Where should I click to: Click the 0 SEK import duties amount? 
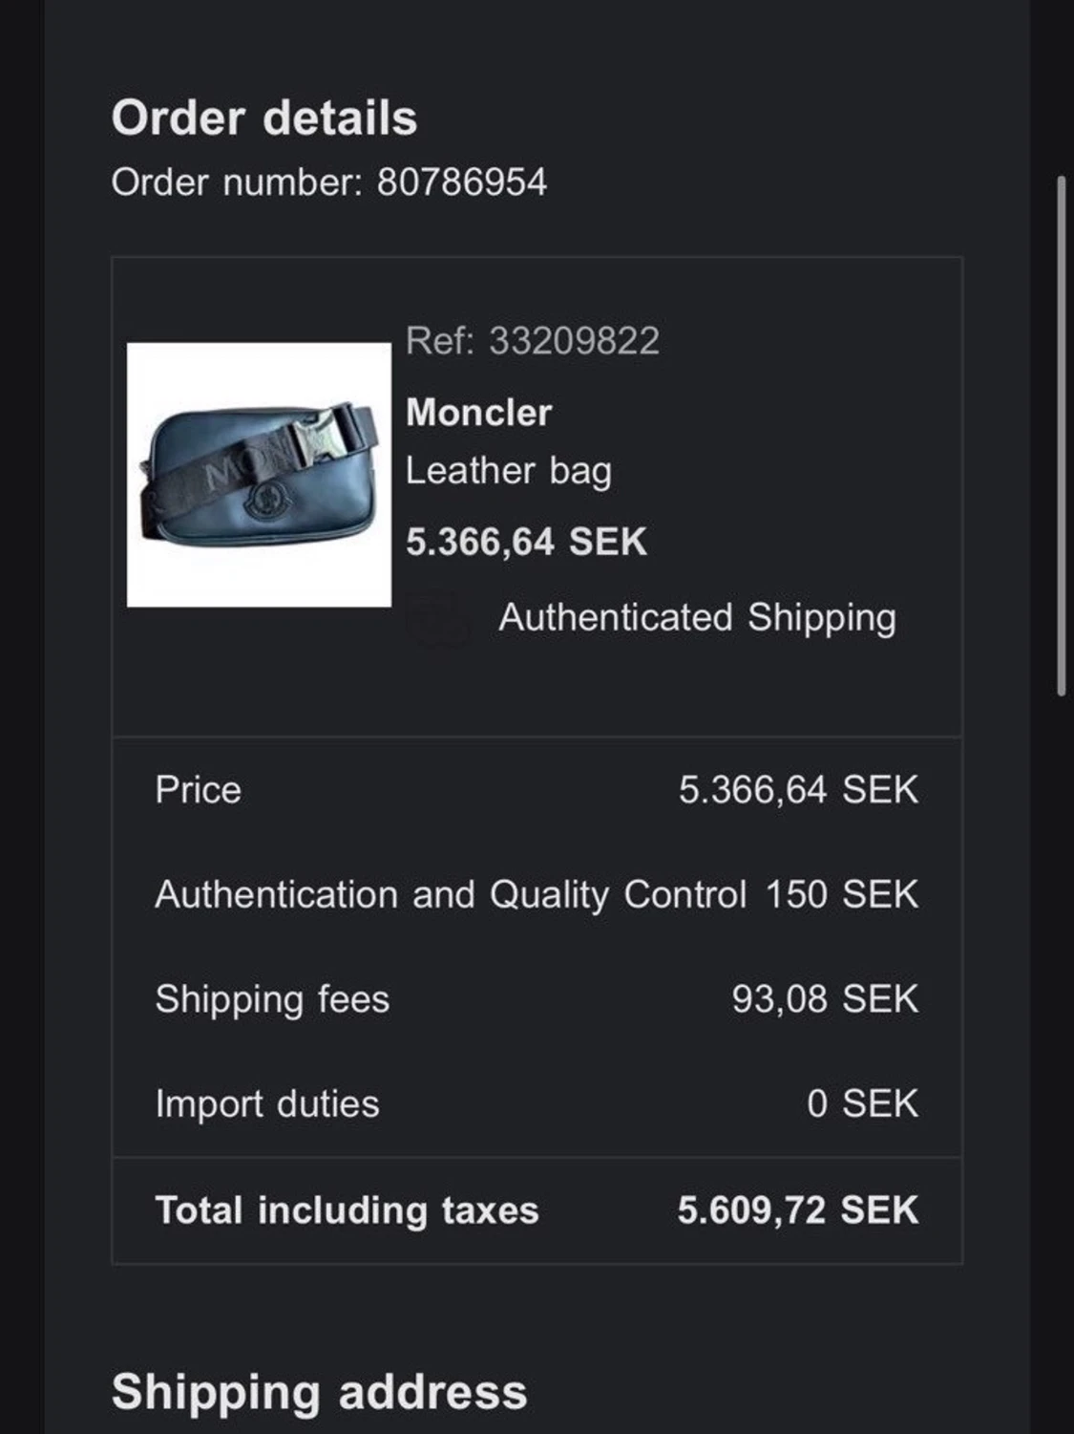pos(862,1104)
